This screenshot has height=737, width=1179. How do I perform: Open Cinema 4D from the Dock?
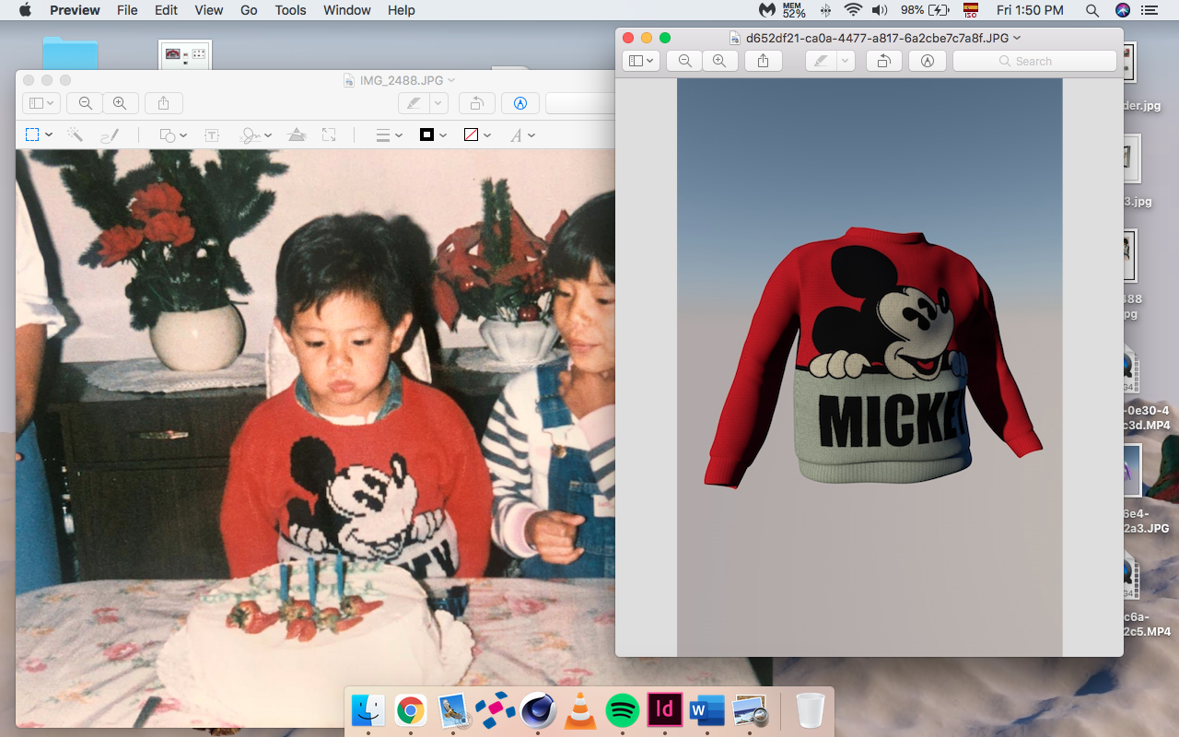537,710
